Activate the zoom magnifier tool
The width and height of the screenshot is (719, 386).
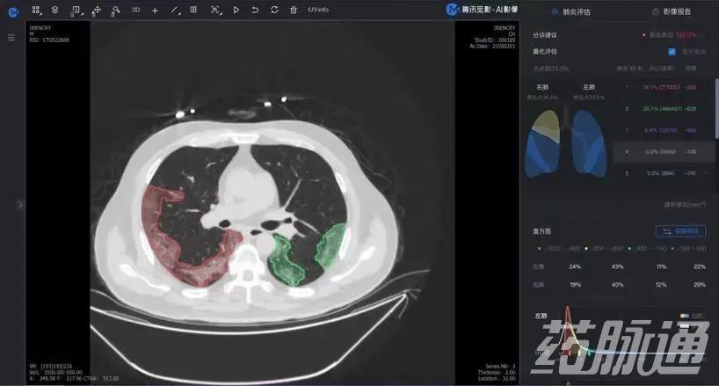tap(115, 10)
